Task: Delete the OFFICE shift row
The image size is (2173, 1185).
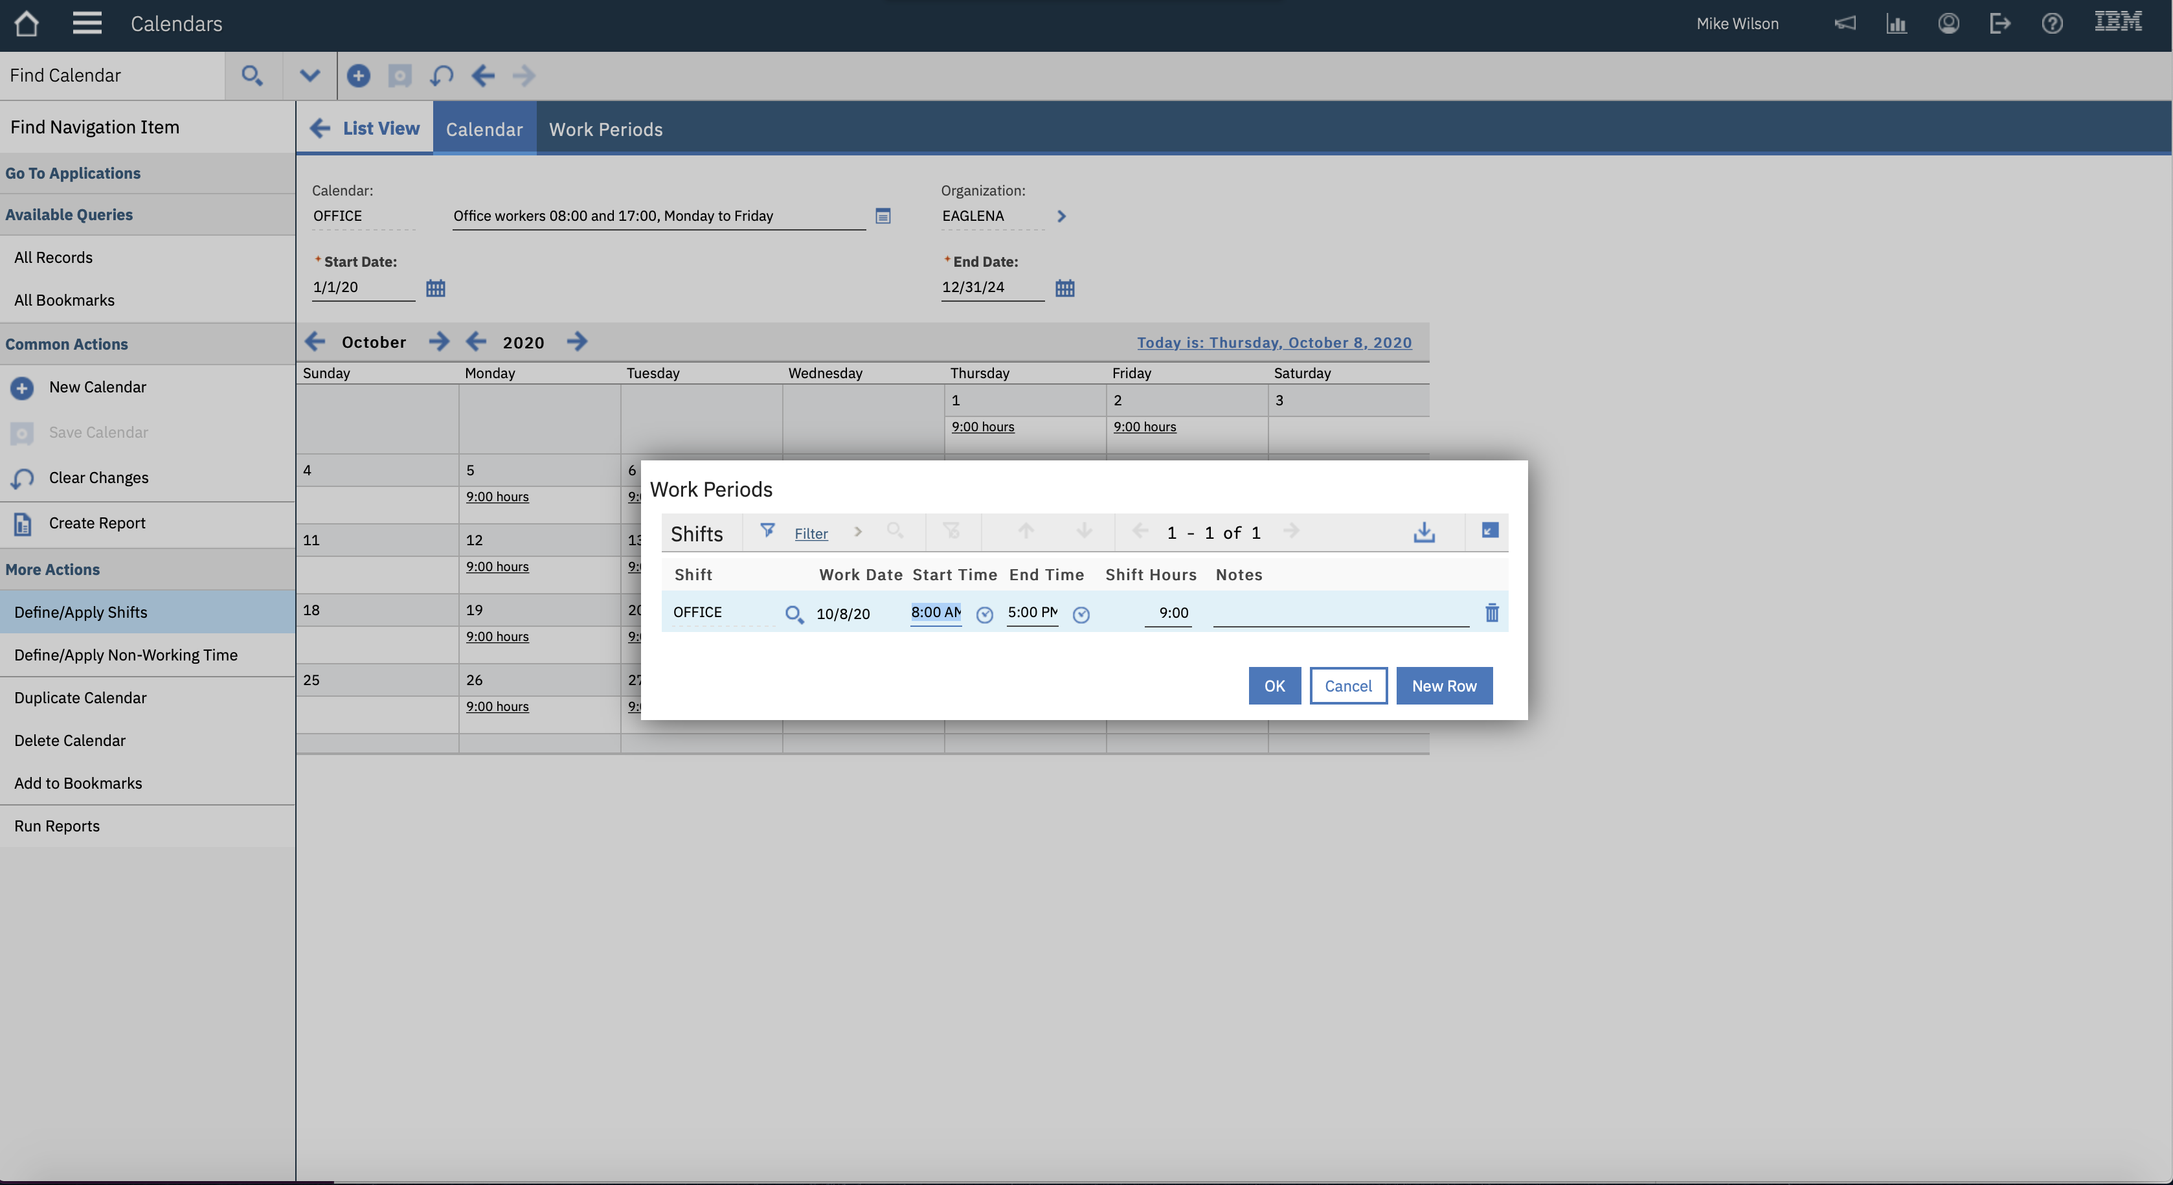Action: click(x=1491, y=613)
